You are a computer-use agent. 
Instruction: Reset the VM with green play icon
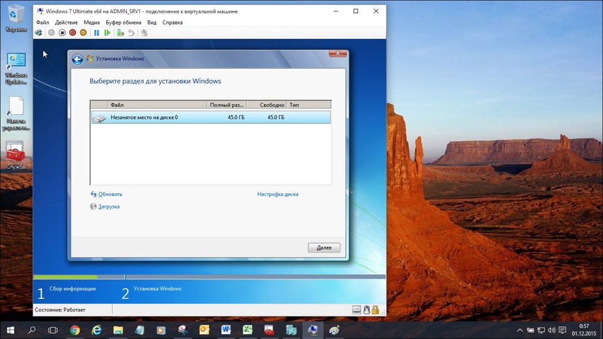pos(107,33)
